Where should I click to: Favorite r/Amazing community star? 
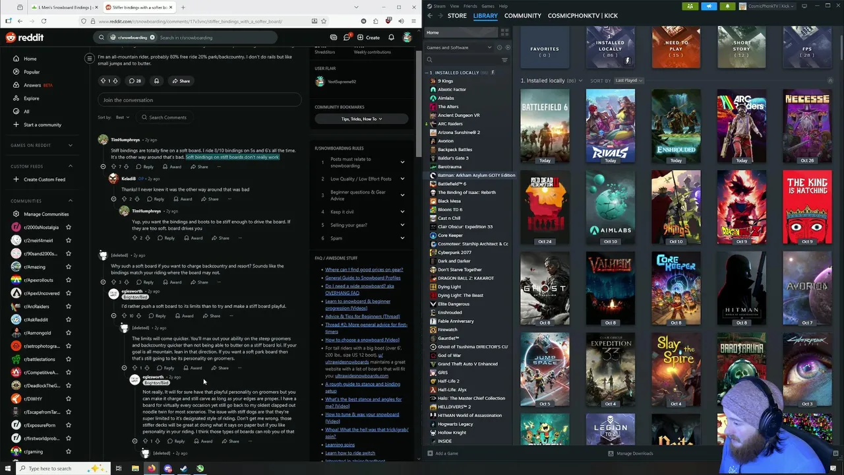point(68,267)
